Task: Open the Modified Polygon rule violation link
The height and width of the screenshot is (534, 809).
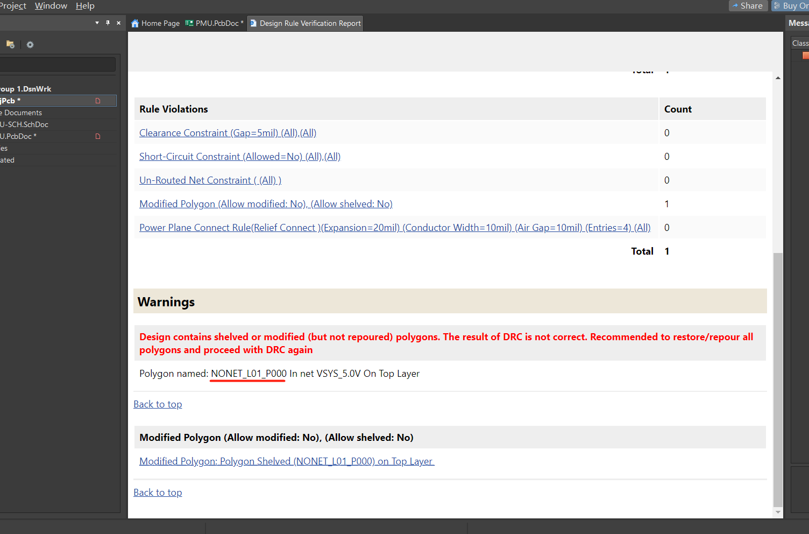Action: [x=266, y=204]
